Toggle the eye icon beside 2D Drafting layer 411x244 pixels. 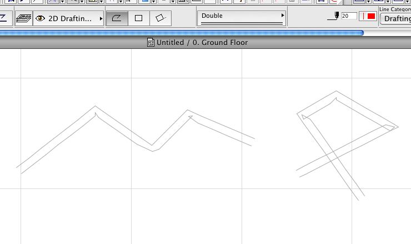tap(40, 18)
